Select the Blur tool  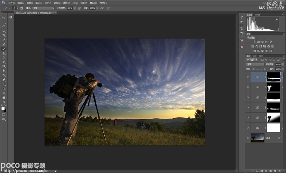4,71
